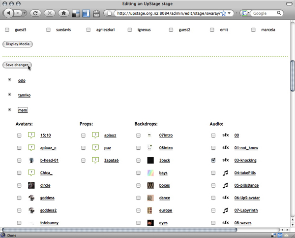Uncheck the 03-knocking audio checkbox
This screenshot has height=238, width=295.
(213, 160)
